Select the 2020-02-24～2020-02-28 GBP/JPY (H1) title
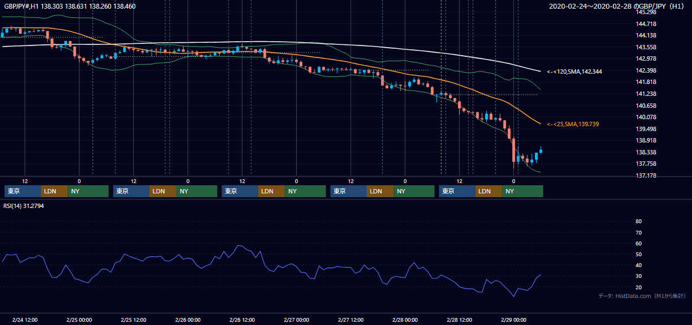 point(617,6)
